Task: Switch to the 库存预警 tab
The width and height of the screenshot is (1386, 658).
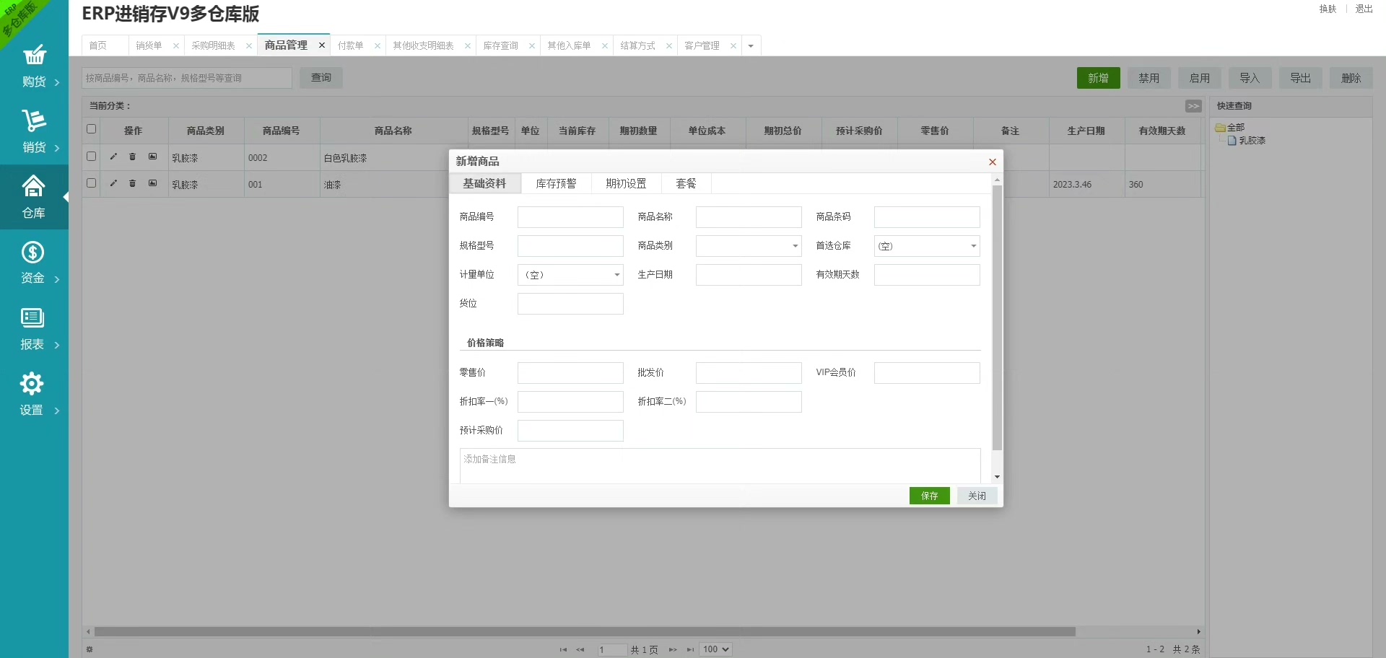Action: 556,184
